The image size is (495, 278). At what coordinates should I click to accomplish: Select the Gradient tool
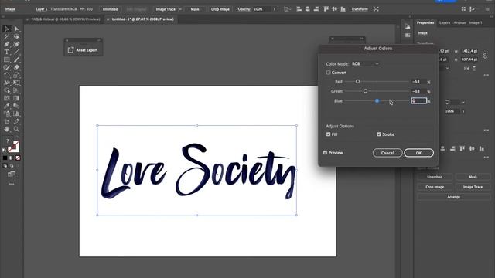16,98
